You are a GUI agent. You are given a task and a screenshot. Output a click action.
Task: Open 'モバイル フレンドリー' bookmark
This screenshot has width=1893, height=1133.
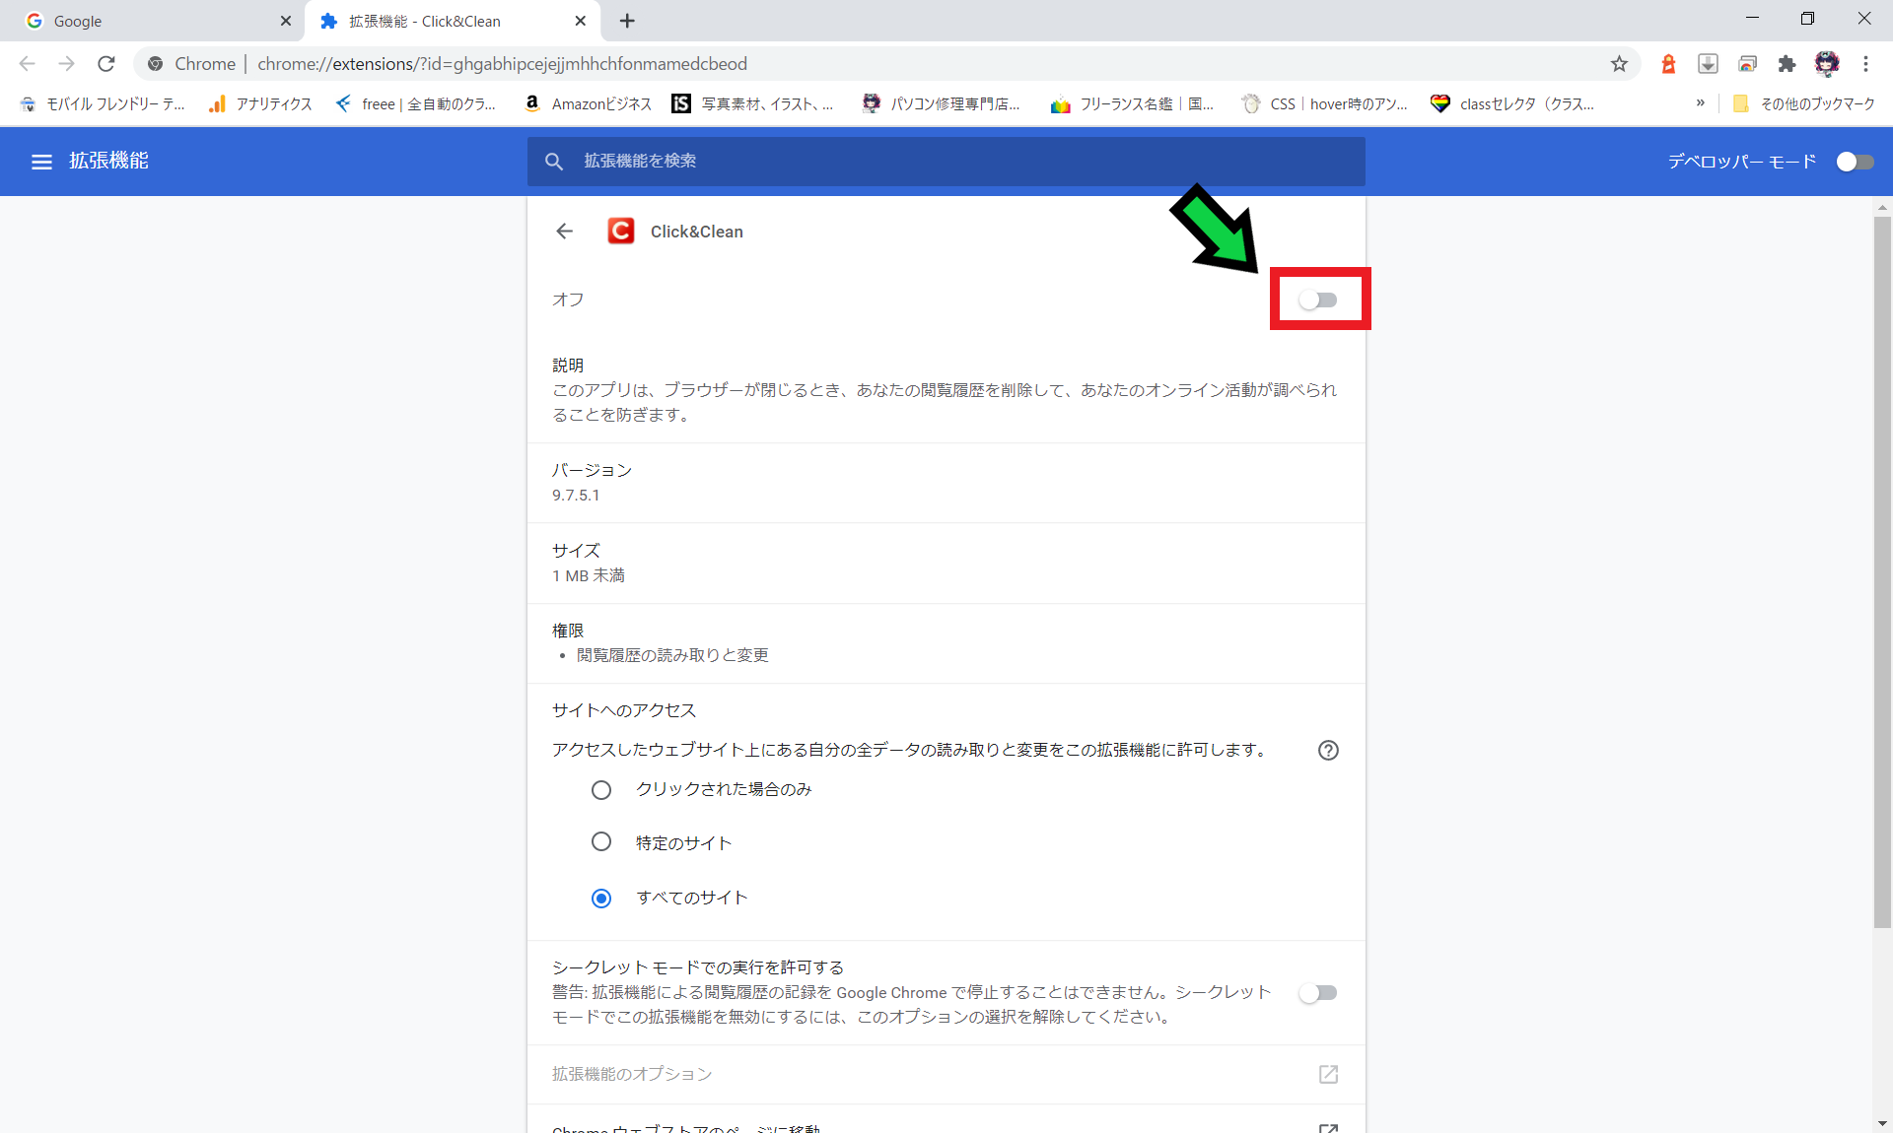click(102, 103)
